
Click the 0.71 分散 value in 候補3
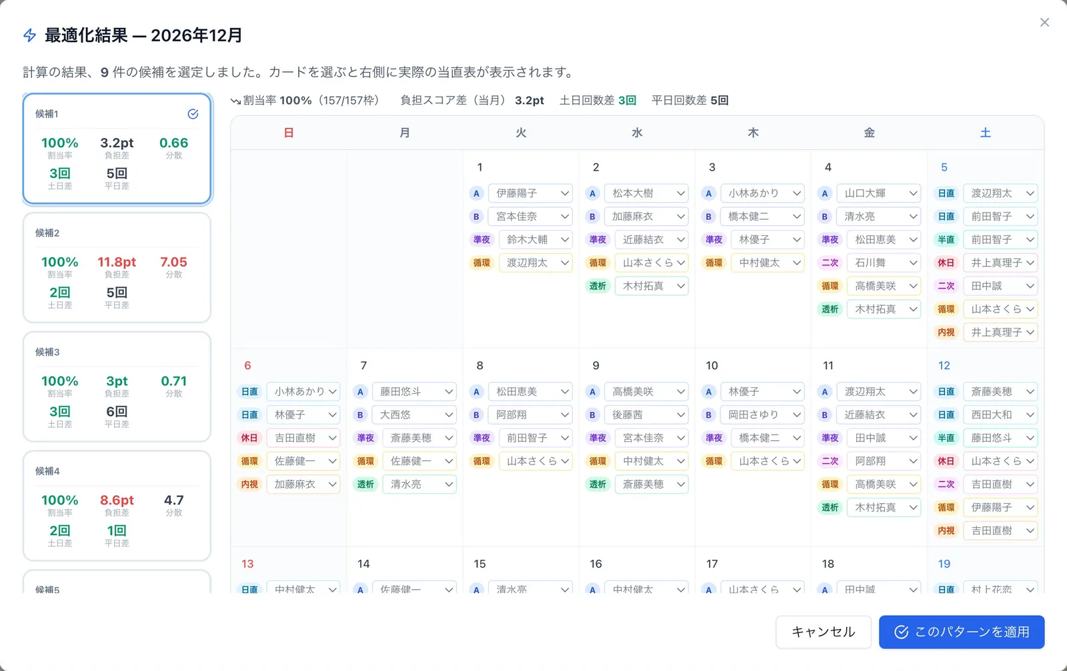tap(174, 381)
